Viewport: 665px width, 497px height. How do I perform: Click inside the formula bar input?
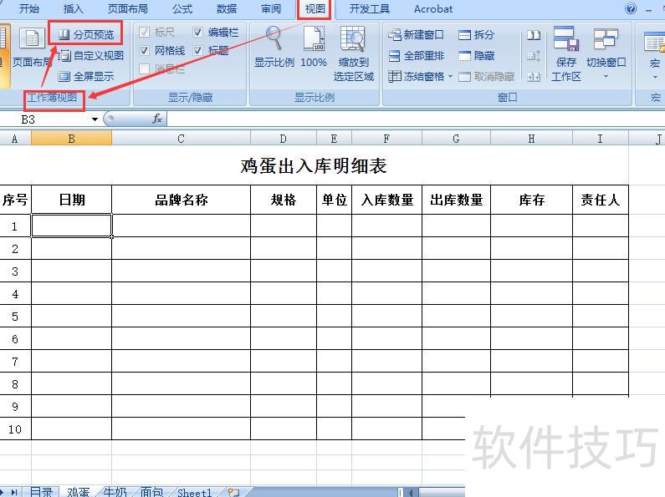click(416, 119)
